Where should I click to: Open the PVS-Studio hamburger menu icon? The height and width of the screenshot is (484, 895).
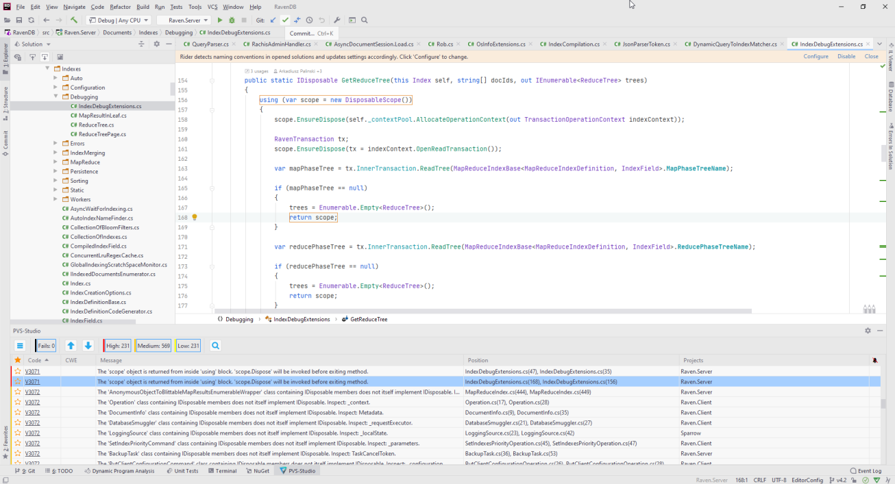(x=20, y=346)
